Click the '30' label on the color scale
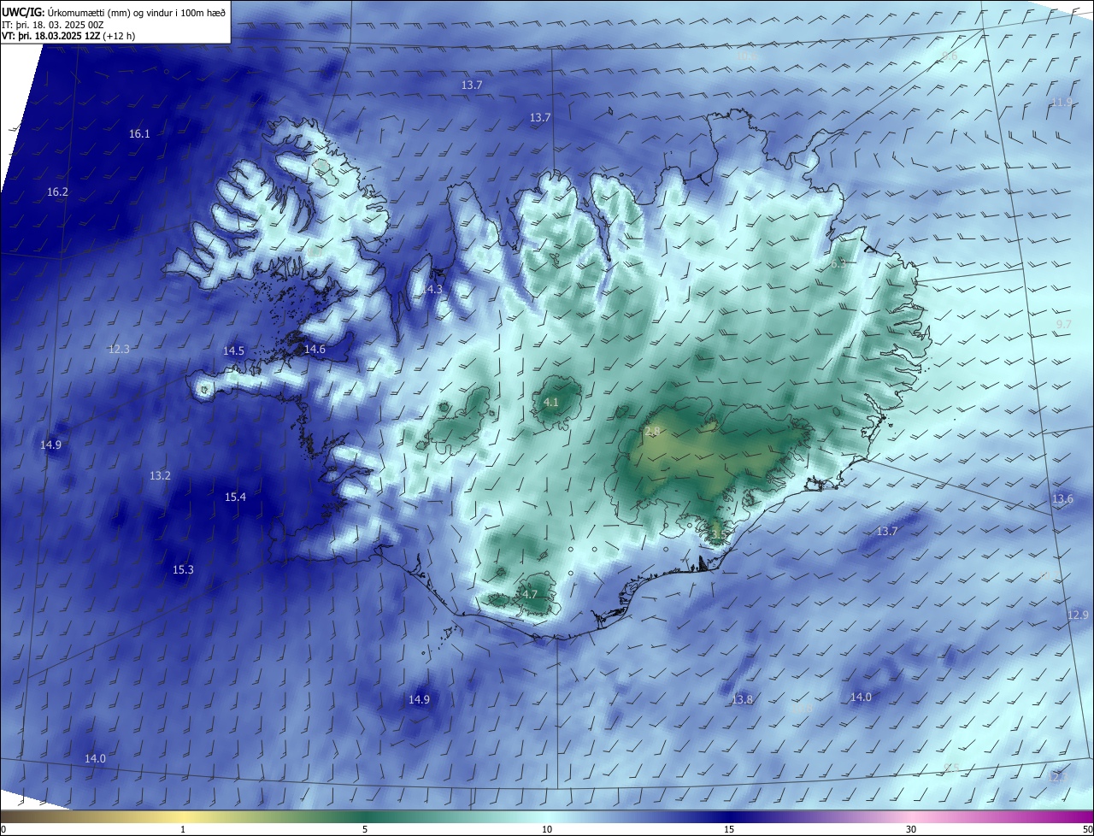The height and width of the screenshot is (836, 1094). 911,829
